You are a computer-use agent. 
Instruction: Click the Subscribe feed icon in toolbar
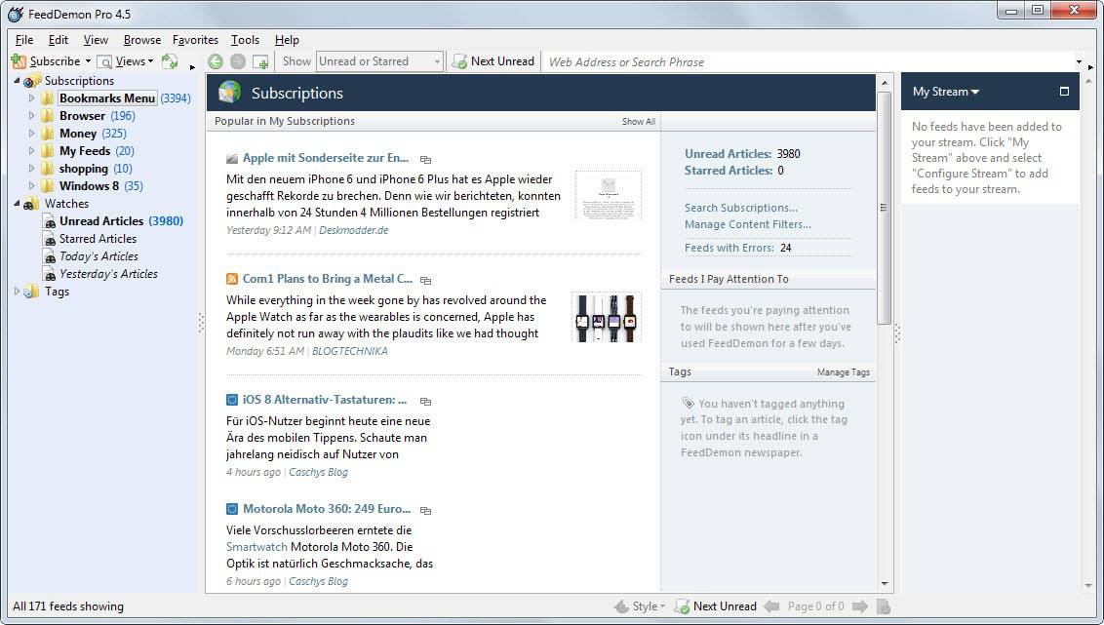[x=19, y=62]
